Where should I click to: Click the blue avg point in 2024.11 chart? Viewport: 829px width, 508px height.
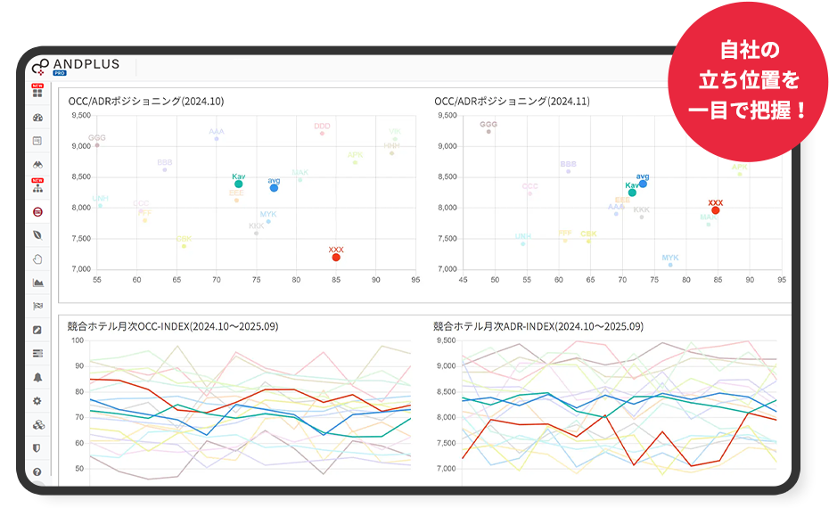643,184
